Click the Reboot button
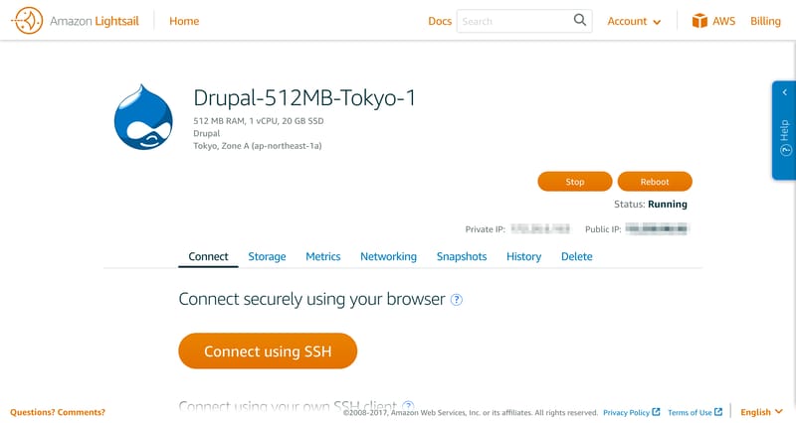The width and height of the screenshot is (796, 423). tap(655, 182)
